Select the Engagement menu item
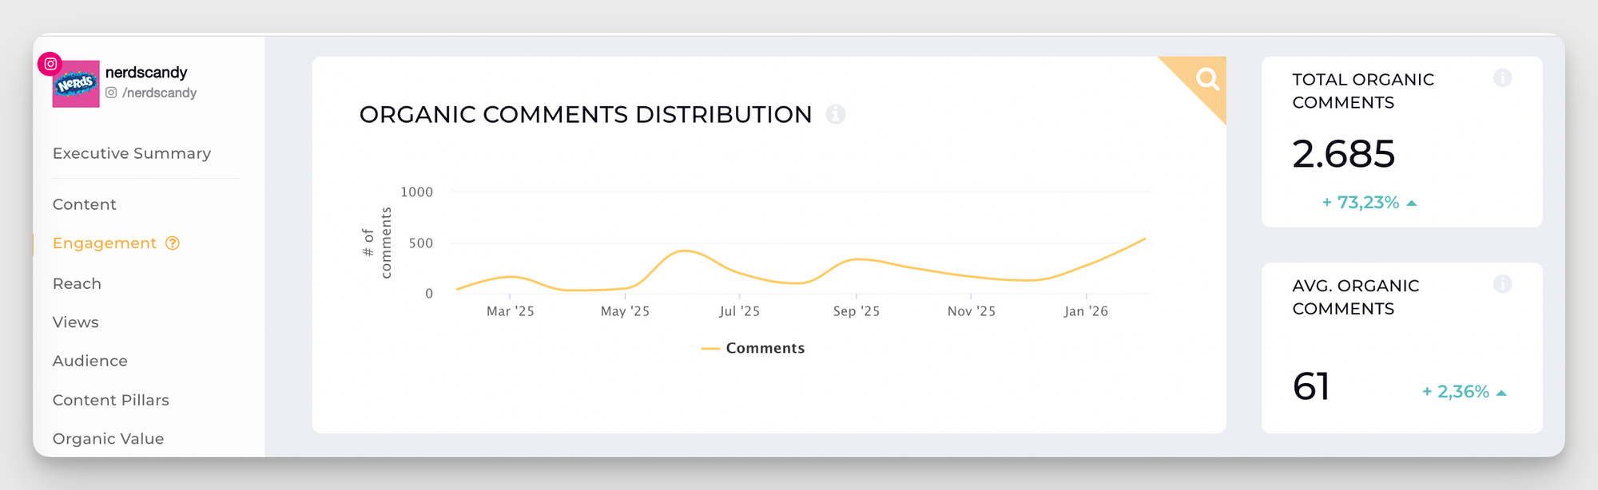1598x490 pixels. (105, 243)
